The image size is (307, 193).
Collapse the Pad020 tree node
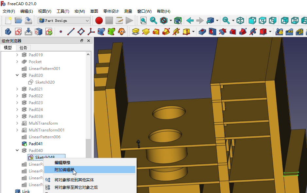pyautogui.click(x=17, y=75)
